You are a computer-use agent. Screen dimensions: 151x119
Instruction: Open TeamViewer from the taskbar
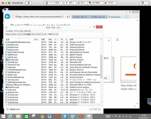coord(65,116)
